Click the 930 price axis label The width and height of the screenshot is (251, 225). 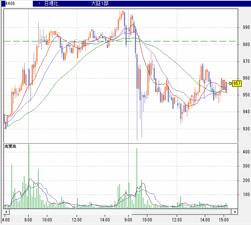pyautogui.click(x=246, y=129)
